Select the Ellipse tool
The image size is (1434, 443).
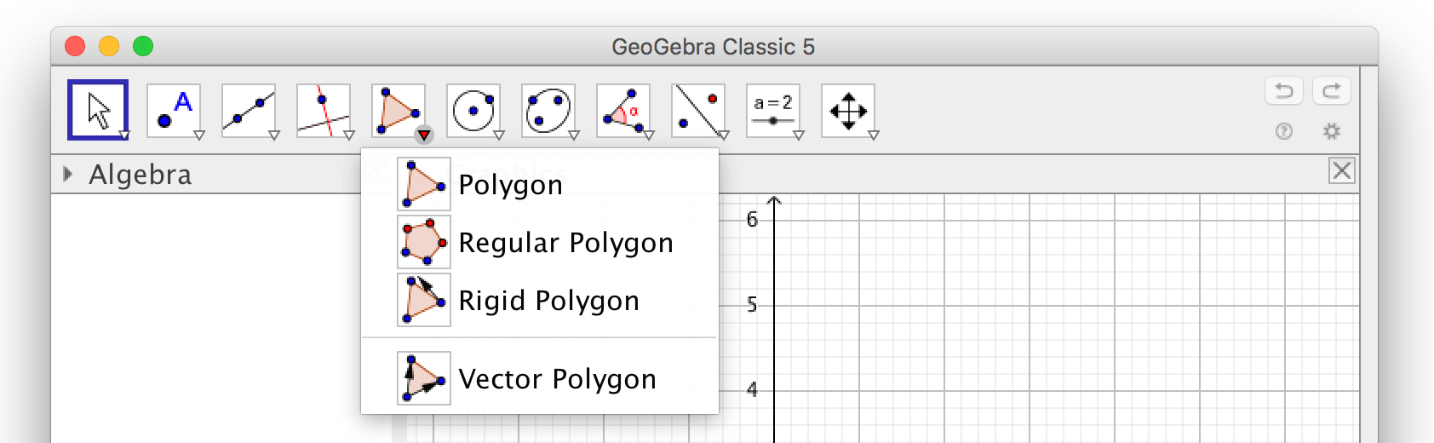pos(548,110)
